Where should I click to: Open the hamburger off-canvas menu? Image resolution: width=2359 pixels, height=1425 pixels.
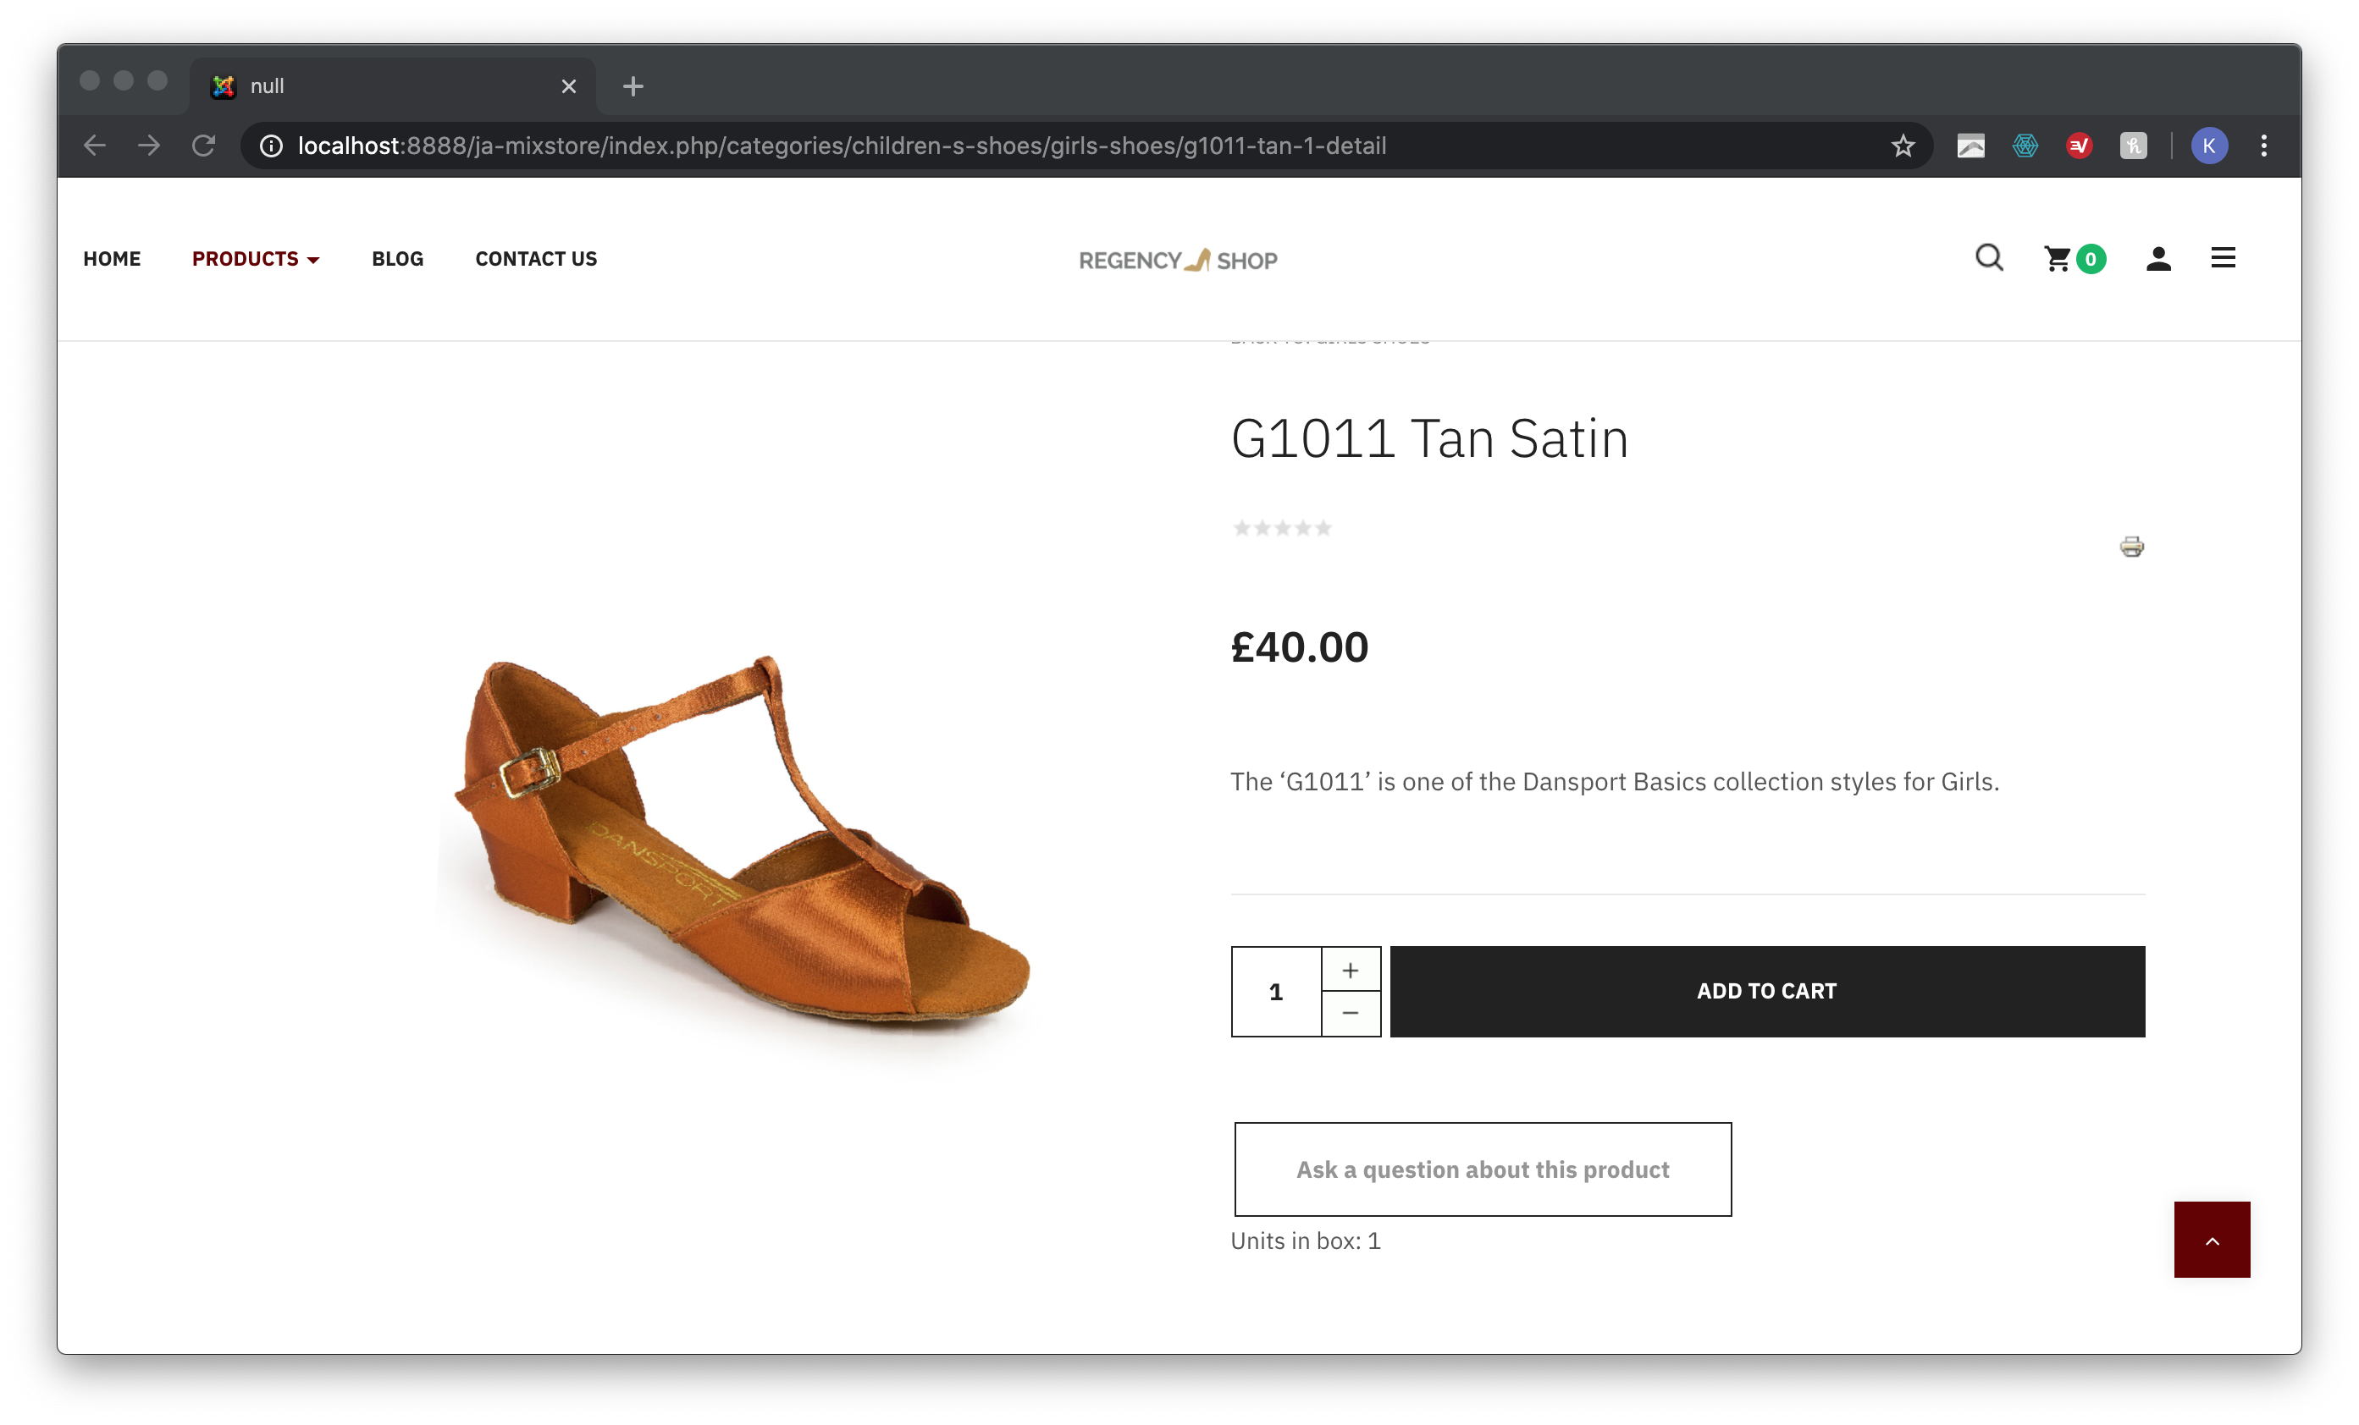pos(2223,258)
